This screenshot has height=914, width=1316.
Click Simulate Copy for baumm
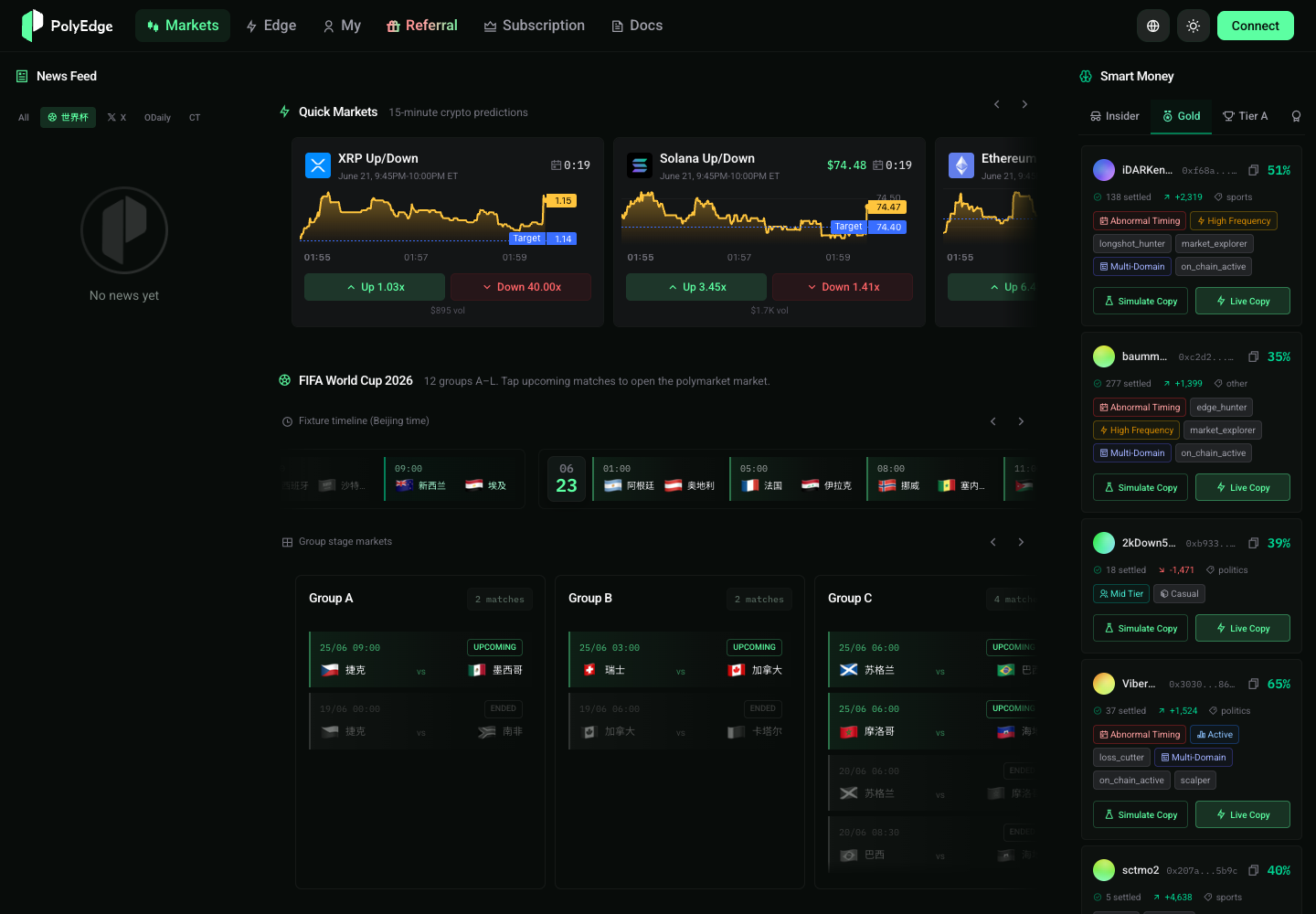[1141, 487]
